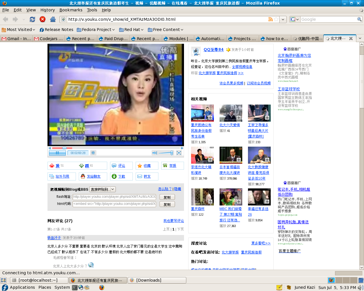Image resolution: width=364 pixels, height=291 pixels.
Task: Expand the Free Content bookmarks folder
Action: [166, 30]
